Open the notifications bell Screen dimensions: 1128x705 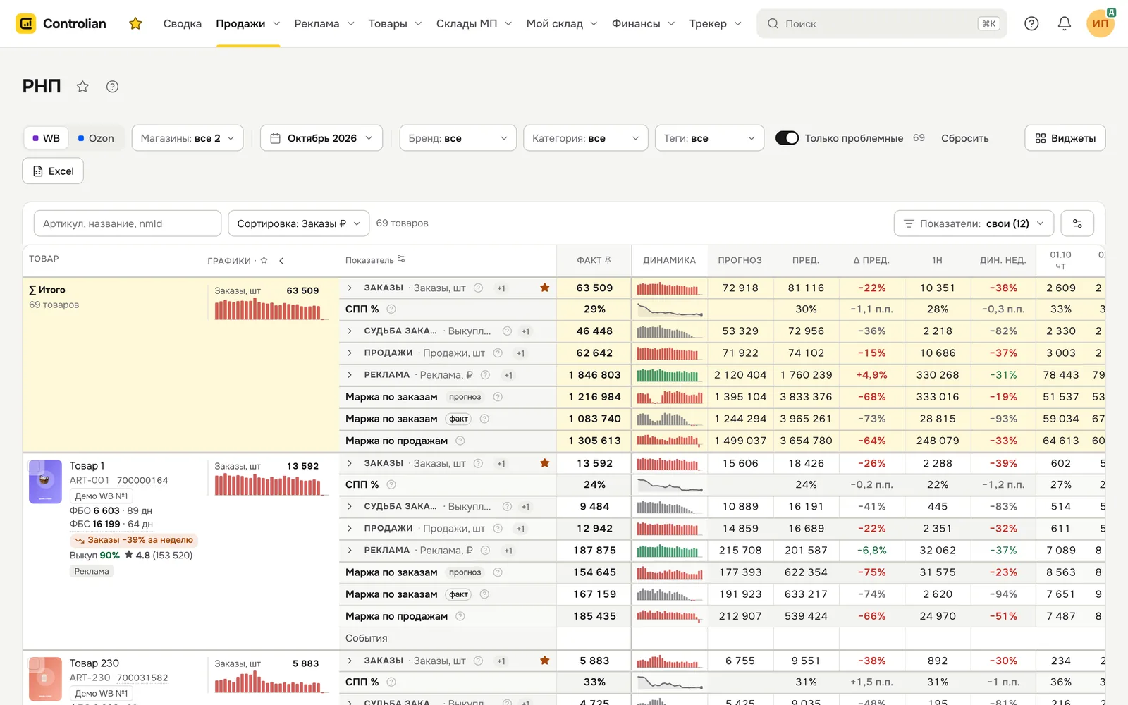click(1065, 24)
